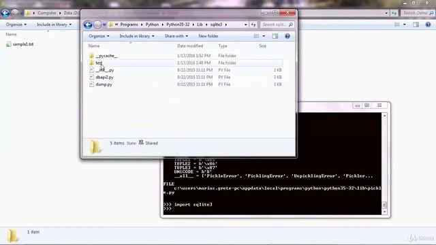This screenshot has width=436, height=245.
Task: Change view icon in sqlite3 window
Action: [256, 36]
